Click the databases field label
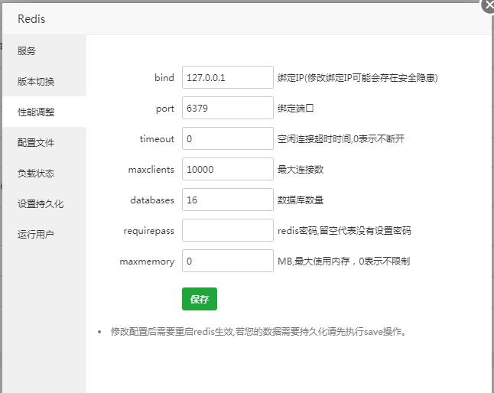This screenshot has width=494, height=393. point(152,200)
